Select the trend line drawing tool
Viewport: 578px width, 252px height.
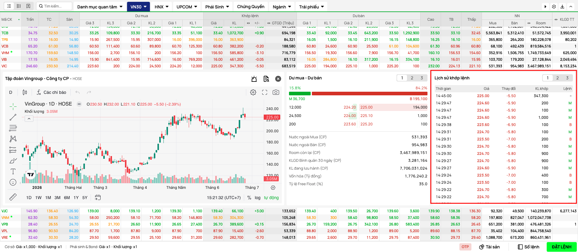[x=13, y=117]
